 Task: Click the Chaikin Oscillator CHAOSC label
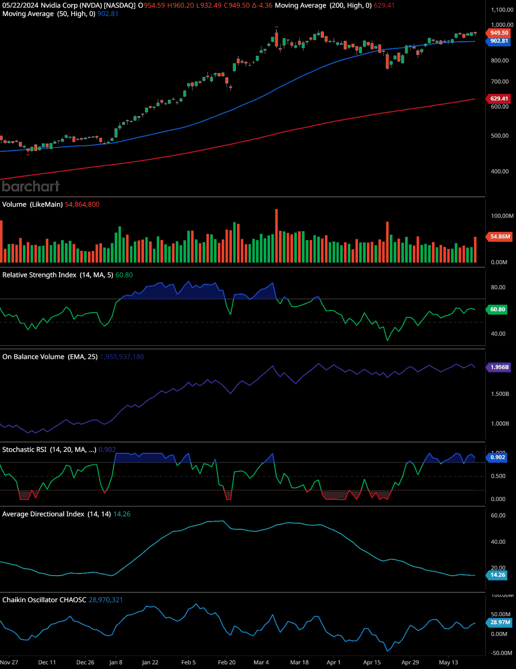tap(44, 600)
